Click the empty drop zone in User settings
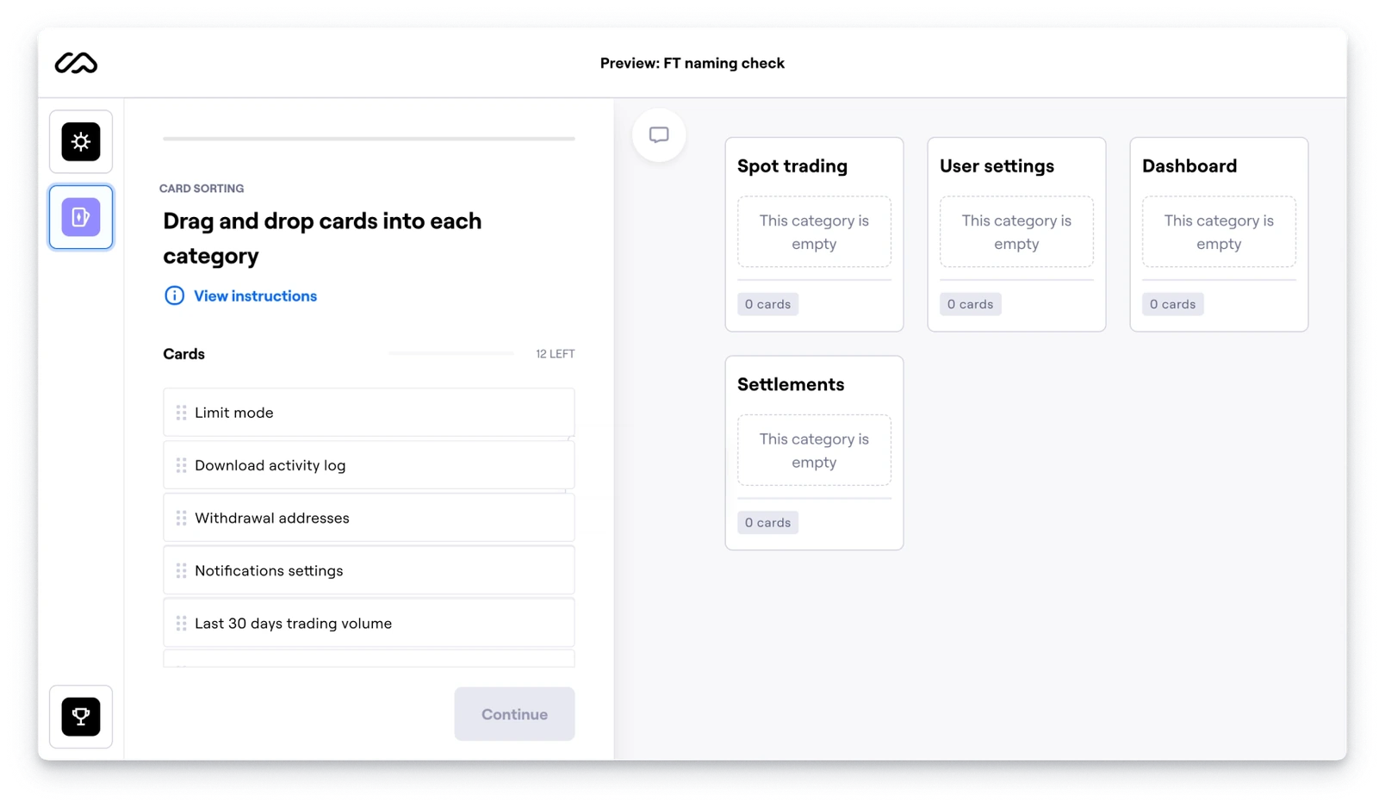Screen dimensions: 1385x808 click(x=1016, y=232)
